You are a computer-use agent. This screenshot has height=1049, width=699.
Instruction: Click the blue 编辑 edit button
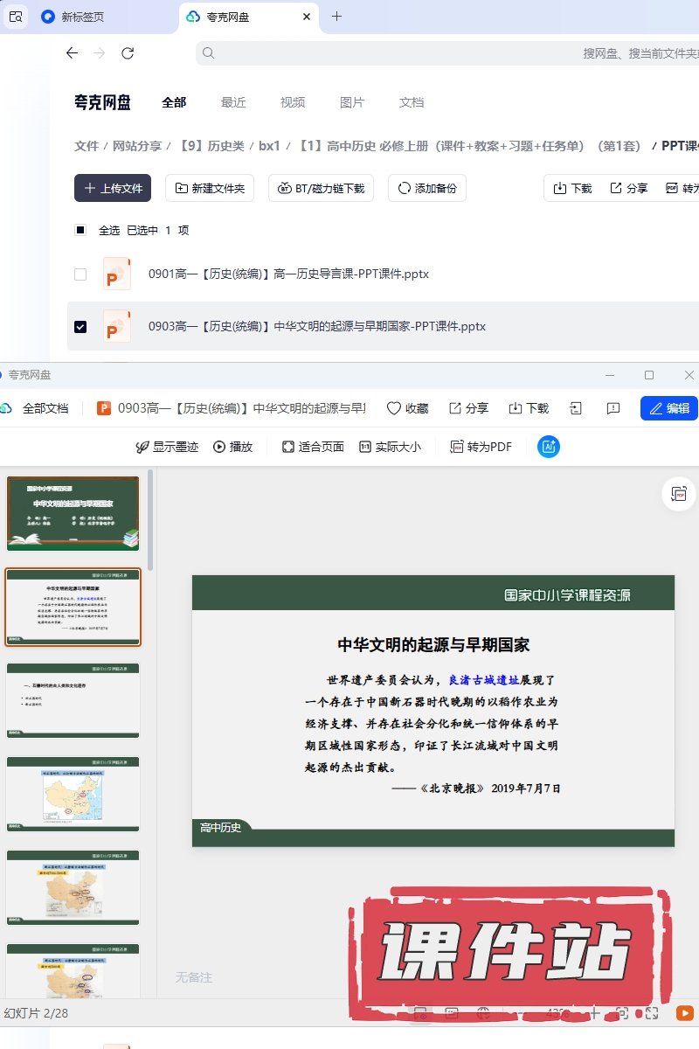pyautogui.click(x=669, y=408)
